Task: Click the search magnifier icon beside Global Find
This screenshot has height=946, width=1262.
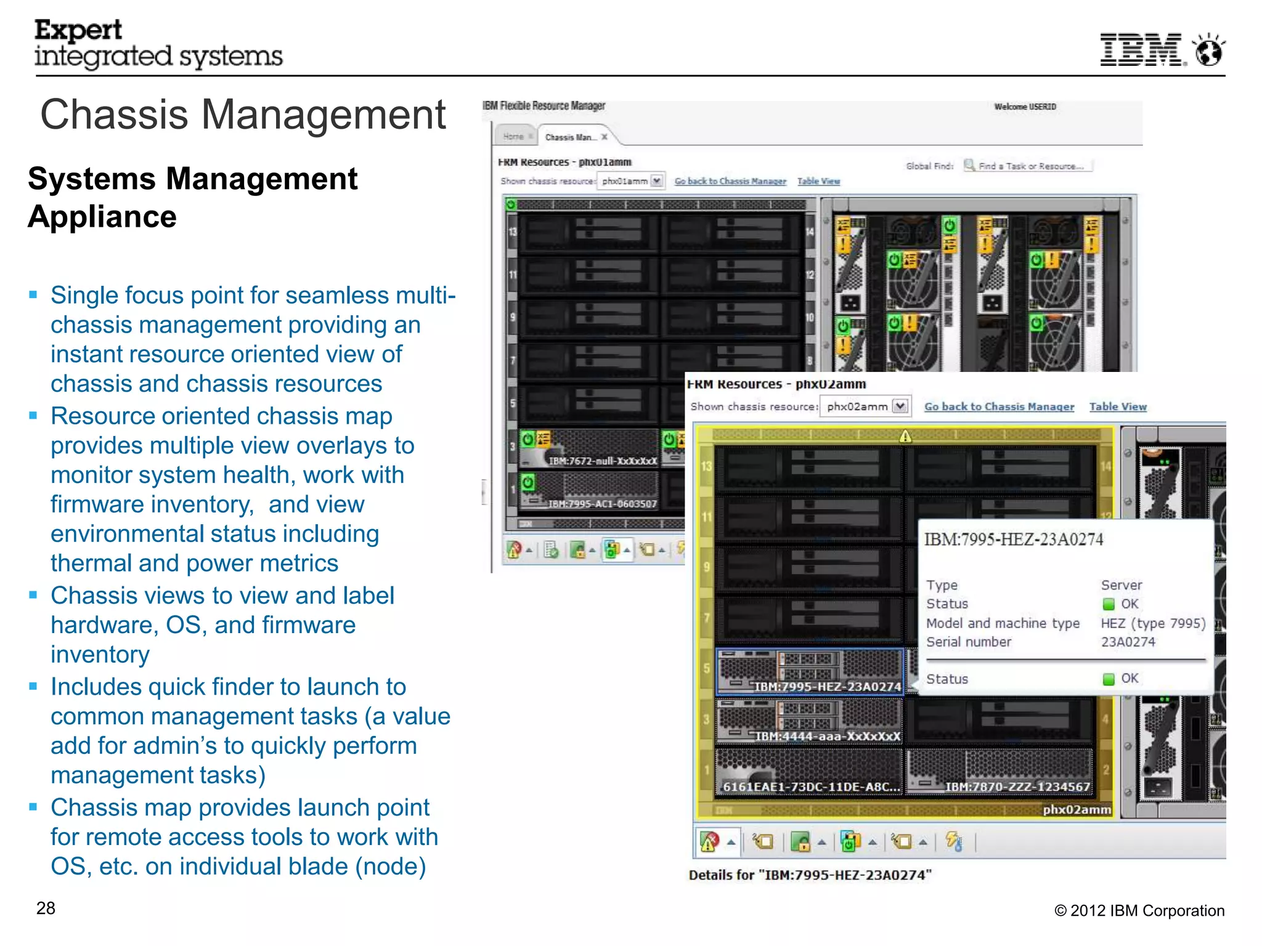Action: 970,165
